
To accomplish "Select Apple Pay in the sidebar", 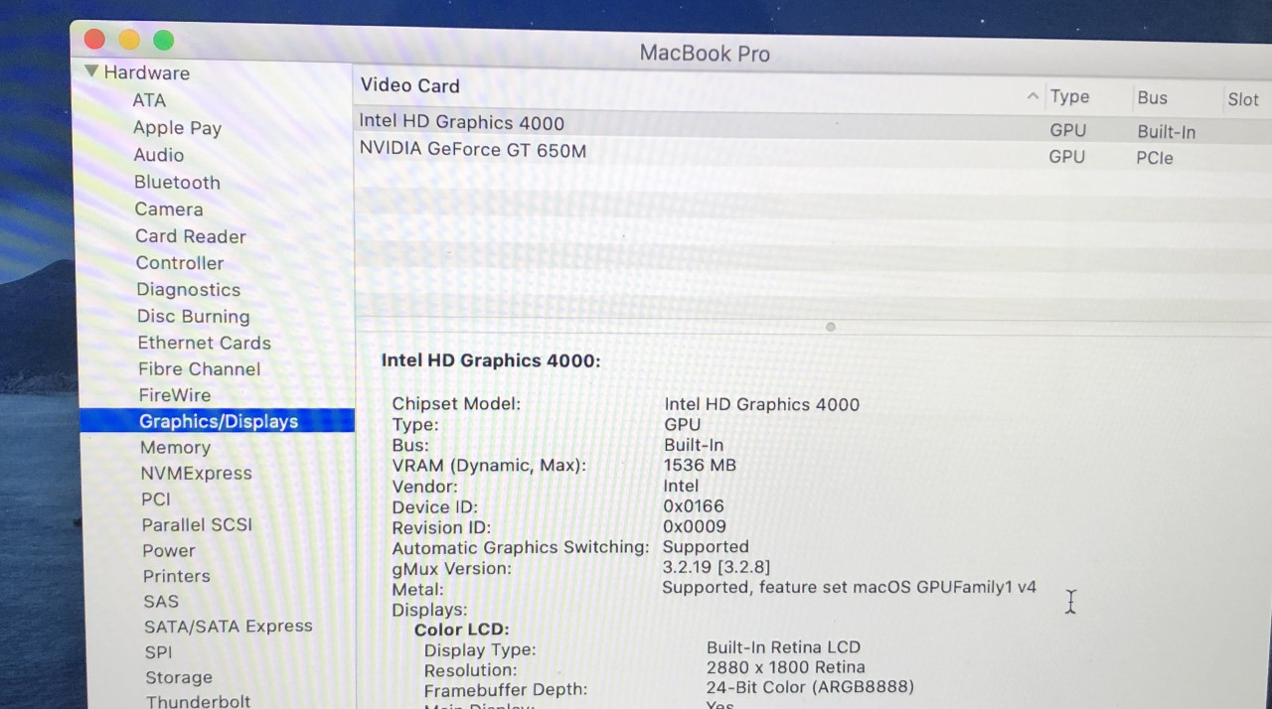I will click(x=177, y=127).
